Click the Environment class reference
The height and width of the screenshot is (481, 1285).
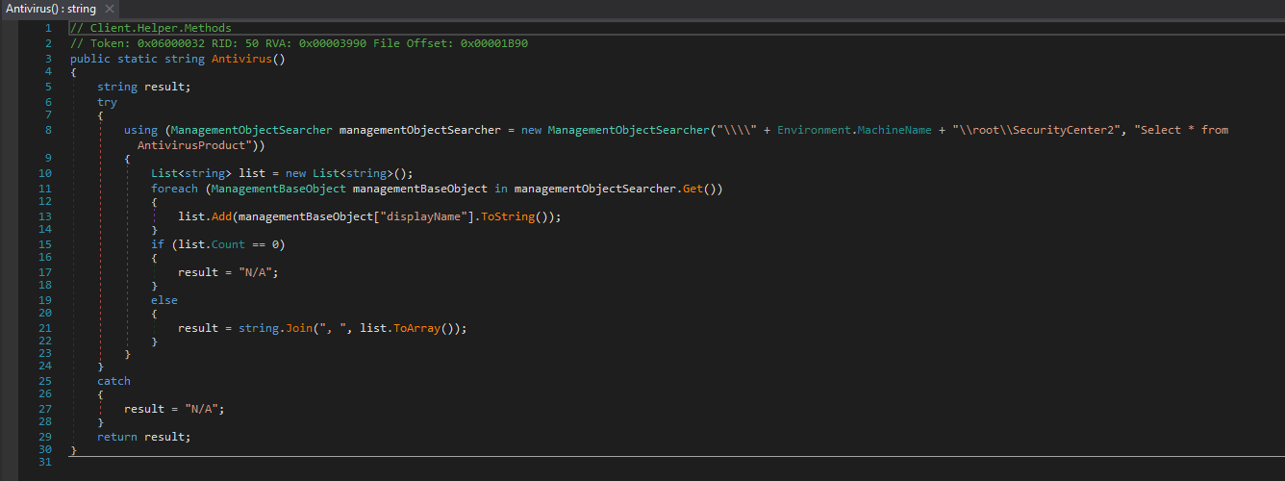[818, 130]
